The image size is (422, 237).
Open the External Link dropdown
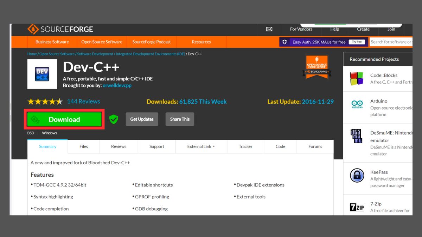[201, 146]
